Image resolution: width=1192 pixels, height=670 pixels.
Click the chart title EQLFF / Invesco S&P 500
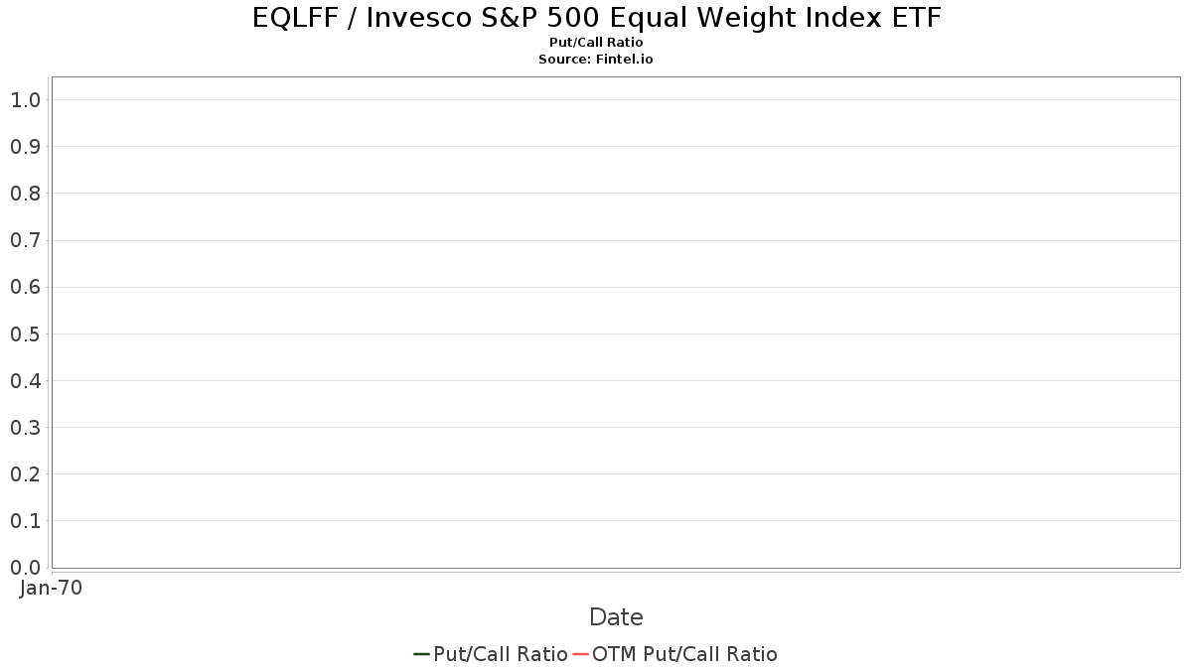click(596, 18)
